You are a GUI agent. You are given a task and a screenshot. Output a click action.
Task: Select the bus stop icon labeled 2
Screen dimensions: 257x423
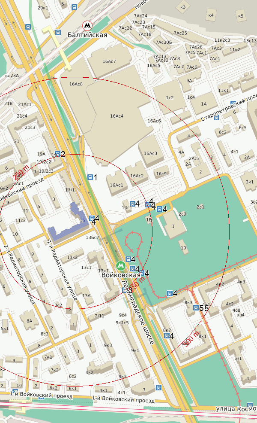[57, 154]
